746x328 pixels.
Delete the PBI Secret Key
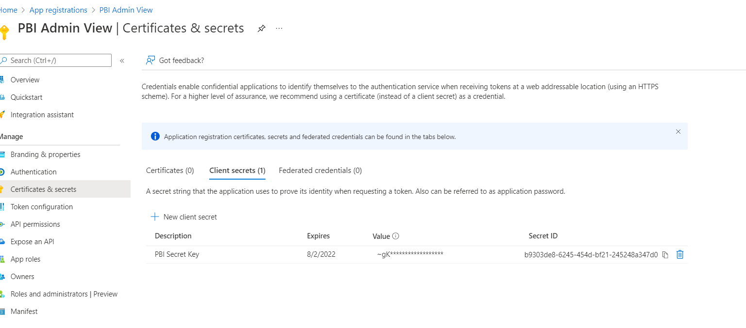[680, 254]
